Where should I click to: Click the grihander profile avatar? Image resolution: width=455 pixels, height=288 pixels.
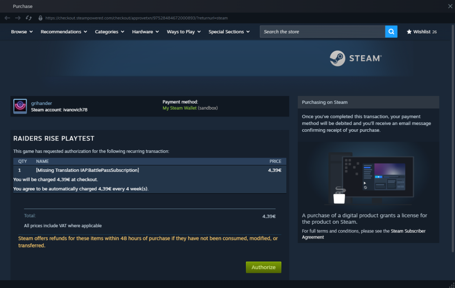point(20,106)
